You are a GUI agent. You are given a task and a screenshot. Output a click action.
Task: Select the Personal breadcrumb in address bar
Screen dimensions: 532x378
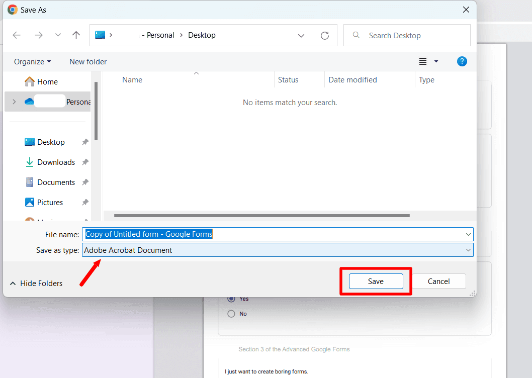click(x=160, y=35)
